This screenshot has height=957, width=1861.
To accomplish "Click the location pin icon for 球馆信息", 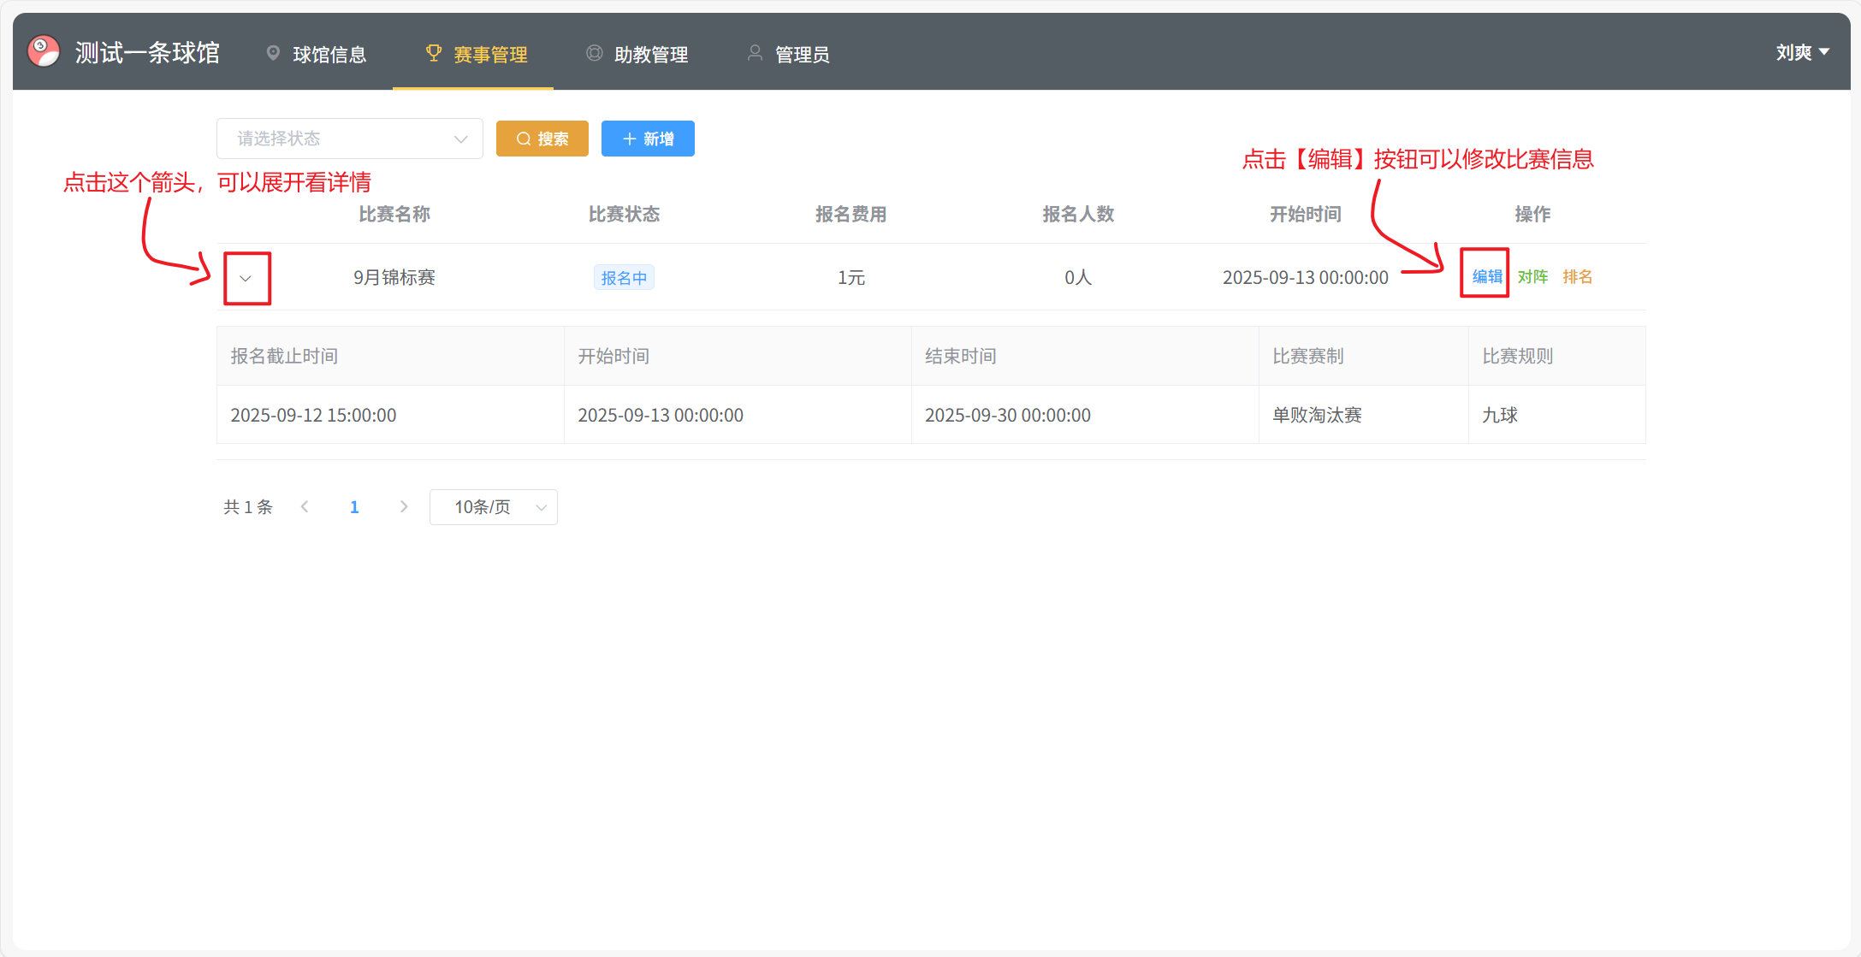I will (x=273, y=53).
